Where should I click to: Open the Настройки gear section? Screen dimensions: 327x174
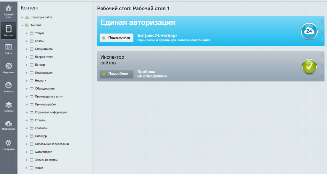(9, 145)
